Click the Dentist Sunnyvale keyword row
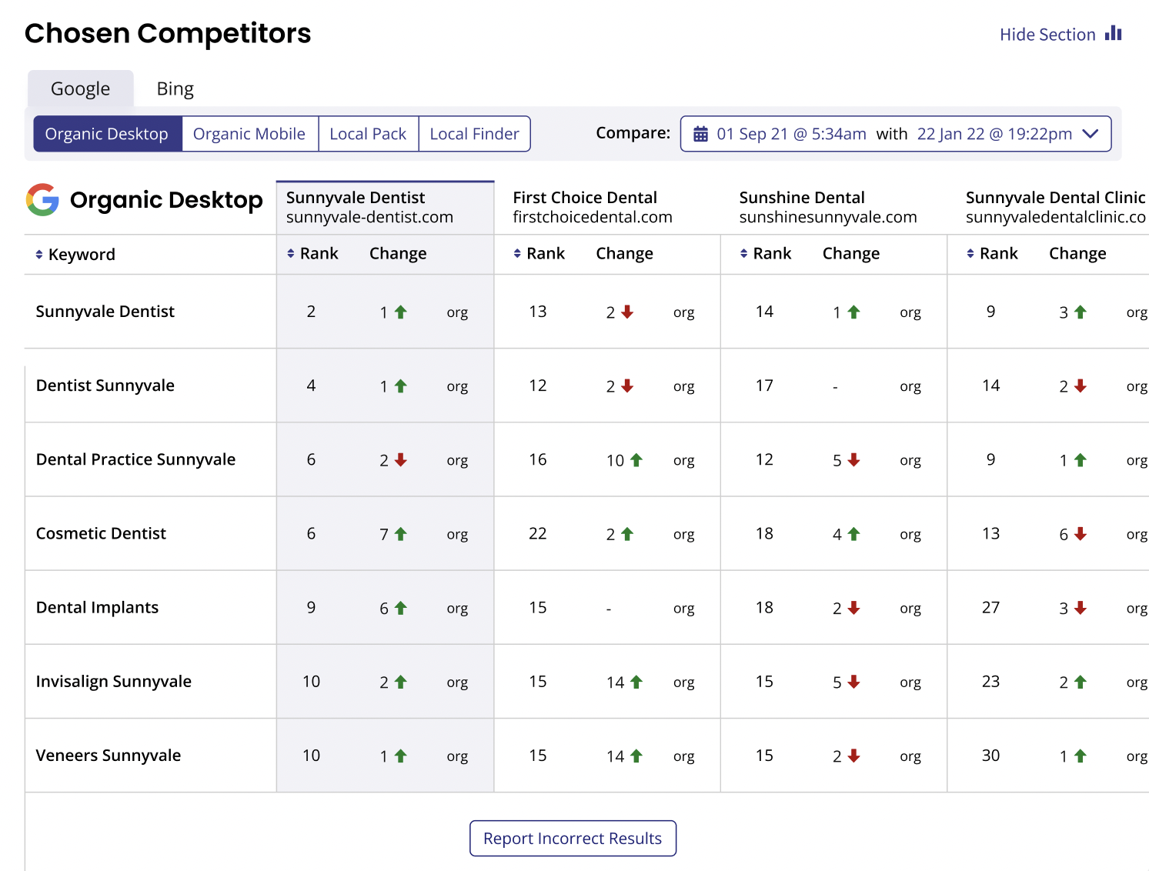Image resolution: width=1149 pixels, height=871 pixels. (x=105, y=385)
